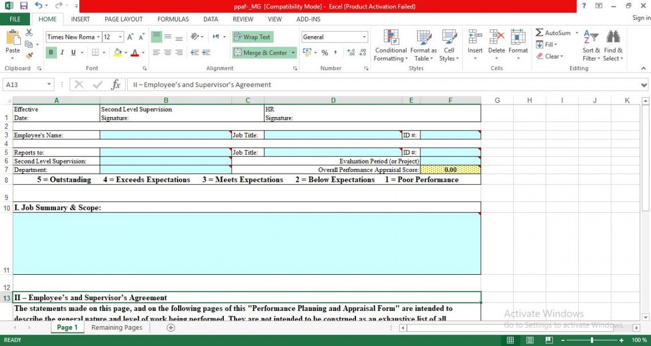Open the Name Box dropdown arrow
651x346 pixels.
(x=49, y=85)
